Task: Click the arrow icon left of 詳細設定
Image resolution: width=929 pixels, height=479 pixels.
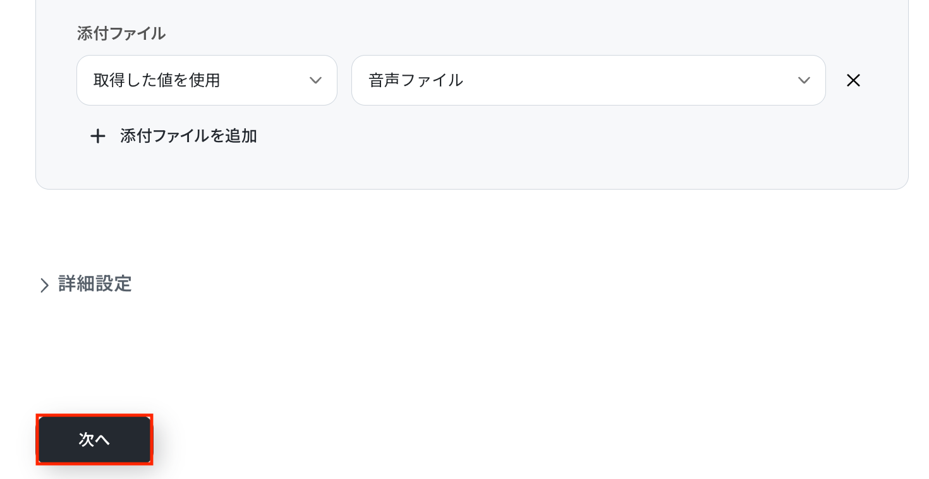Action: (x=44, y=285)
